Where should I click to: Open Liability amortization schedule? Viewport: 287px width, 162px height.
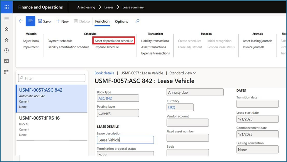68,47
